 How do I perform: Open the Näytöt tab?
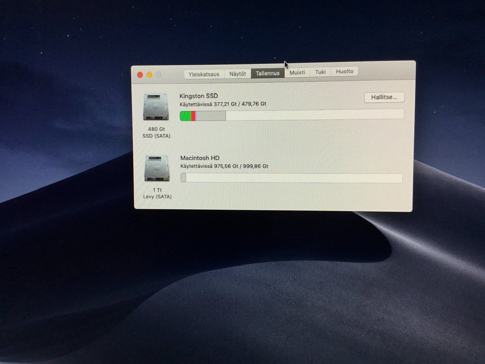(238, 74)
